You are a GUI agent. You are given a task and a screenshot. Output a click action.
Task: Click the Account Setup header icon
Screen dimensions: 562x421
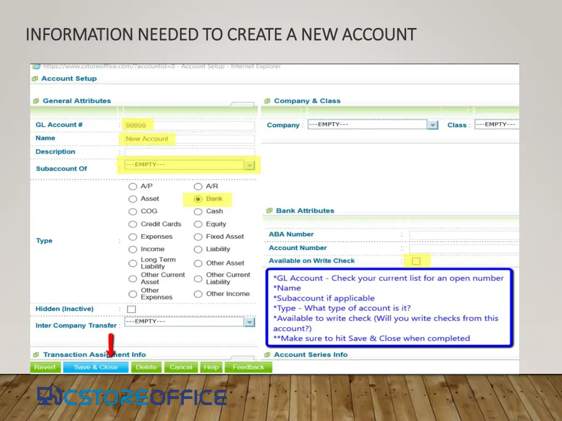click(35, 79)
